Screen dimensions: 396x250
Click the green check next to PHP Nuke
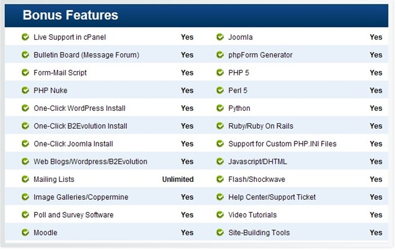pyautogui.click(x=25, y=90)
